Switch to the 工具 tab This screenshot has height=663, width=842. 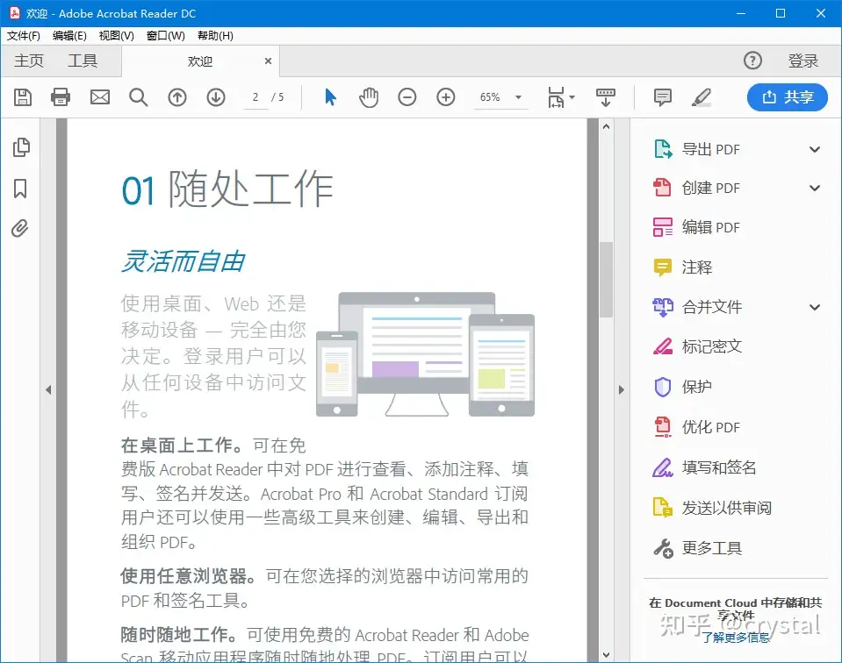coord(83,61)
